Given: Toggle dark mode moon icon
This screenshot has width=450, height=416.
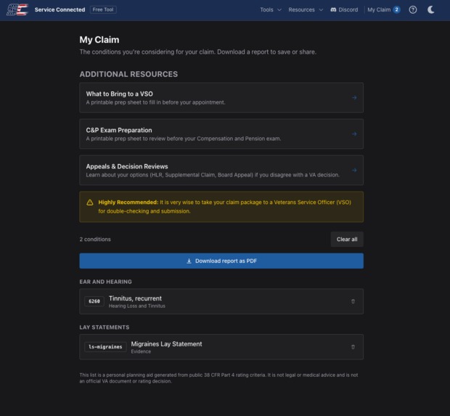Looking at the screenshot, I should point(431,9).
